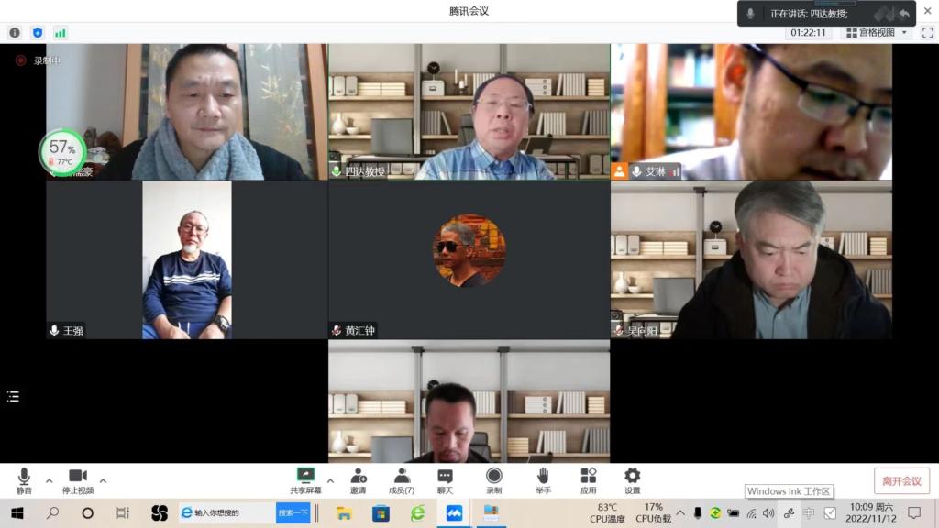
Task: Click the blue security shield icon
Action: [x=38, y=32]
